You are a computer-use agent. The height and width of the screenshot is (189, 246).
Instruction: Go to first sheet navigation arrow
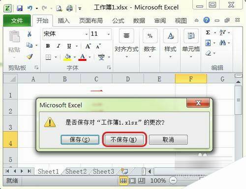pyautogui.click(x=7, y=171)
